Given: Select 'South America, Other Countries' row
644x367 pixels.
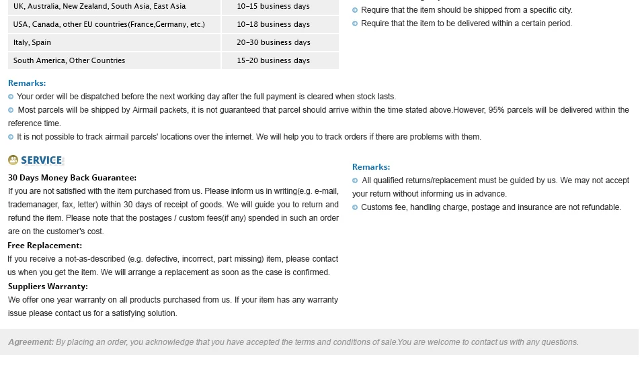Looking at the screenshot, I should tap(173, 60).
